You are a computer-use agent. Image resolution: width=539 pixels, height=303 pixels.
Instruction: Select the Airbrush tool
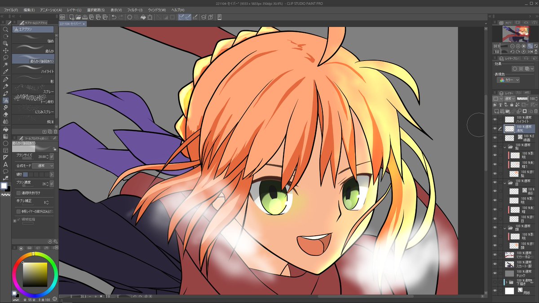pyautogui.click(x=6, y=100)
